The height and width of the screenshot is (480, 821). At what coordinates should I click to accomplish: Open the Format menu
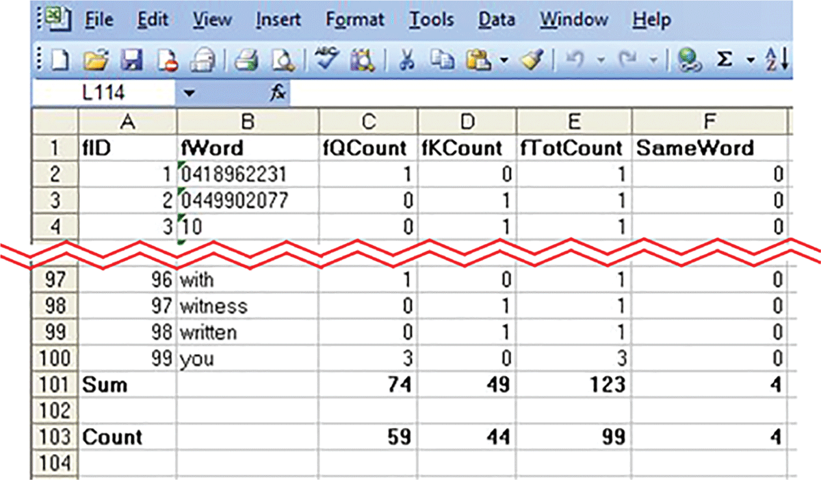click(x=356, y=20)
